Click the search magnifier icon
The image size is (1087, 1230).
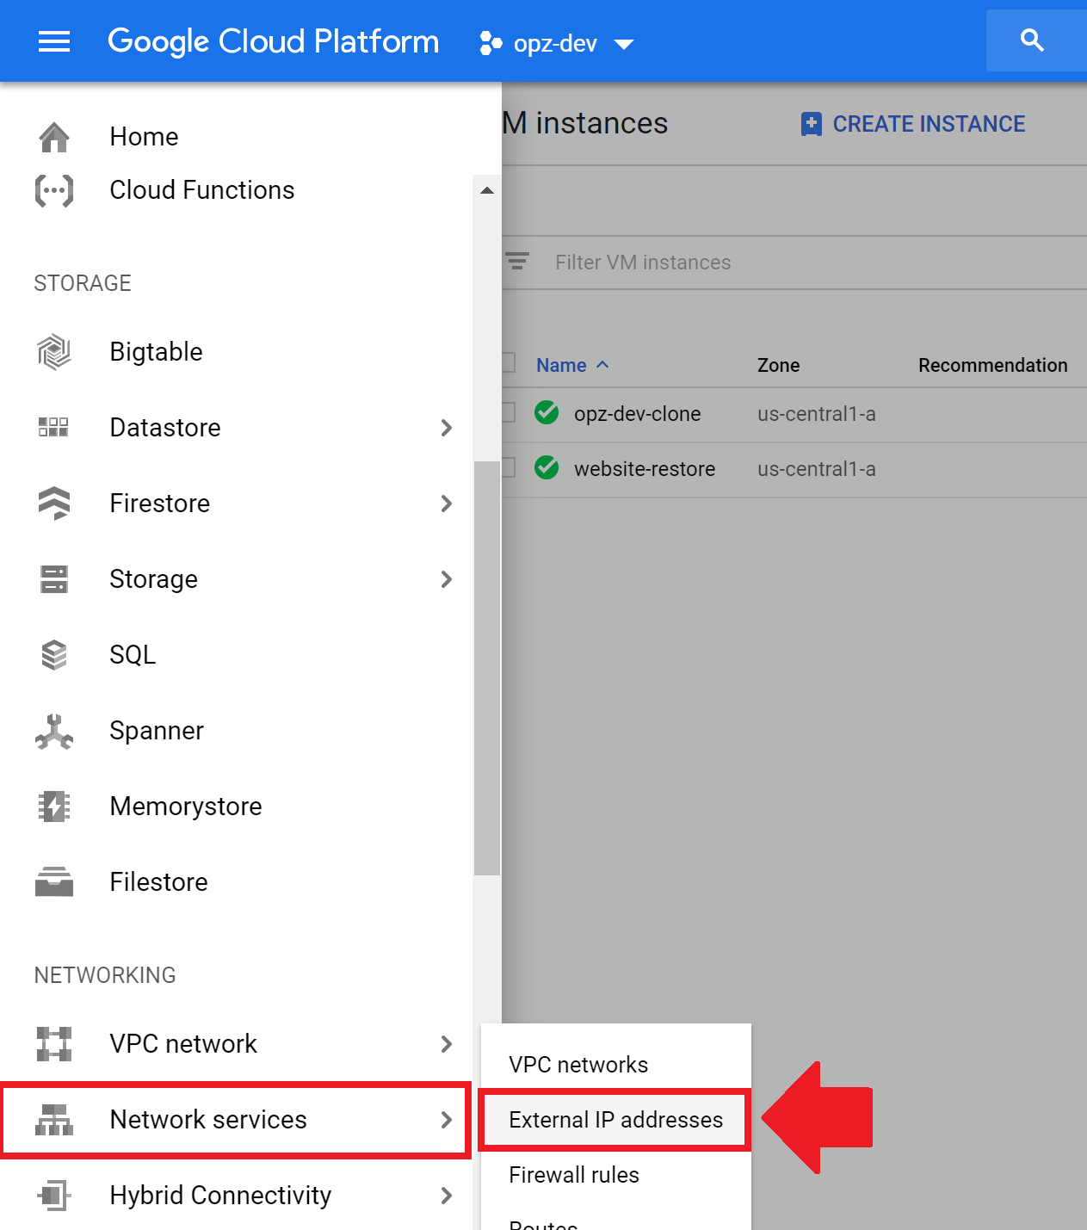(x=1032, y=40)
